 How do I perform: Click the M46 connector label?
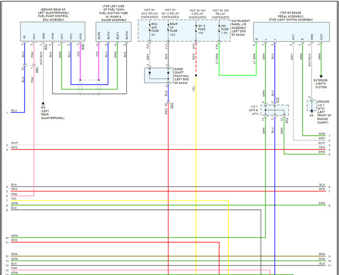tap(82, 46)
